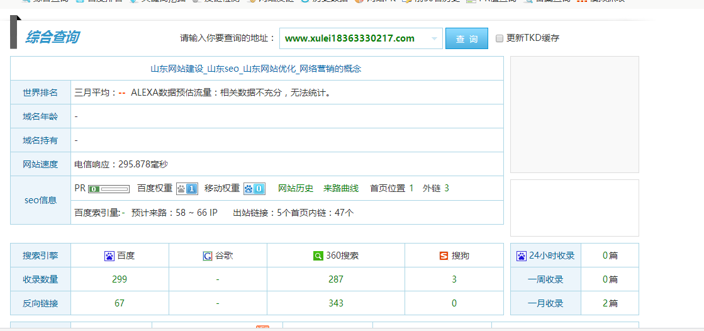Expand the URL address dropdown arrow
704x331 pixels.
(x=434, y=38)
